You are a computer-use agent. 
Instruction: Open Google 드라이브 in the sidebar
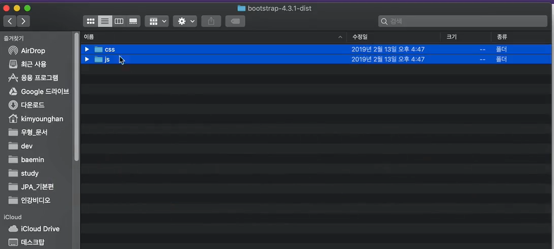click(x=39, y=92)
